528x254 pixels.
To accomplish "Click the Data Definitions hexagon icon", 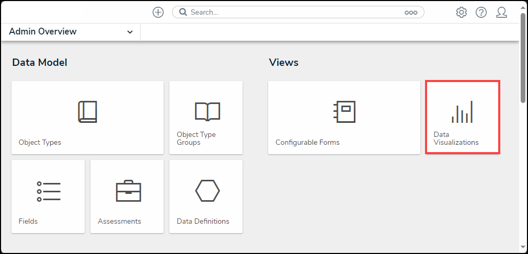I will tap(207, 191).
